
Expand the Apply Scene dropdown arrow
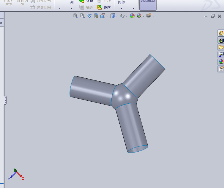click(143, 16)
